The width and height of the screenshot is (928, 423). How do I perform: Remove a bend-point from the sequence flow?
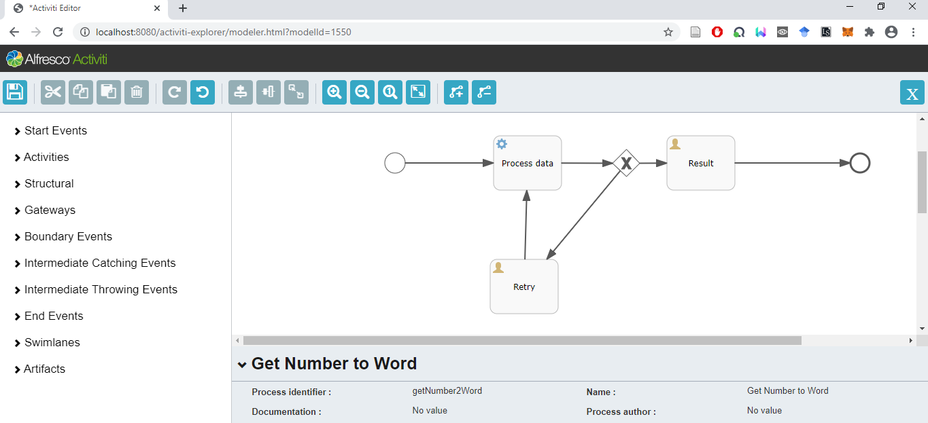pyautogui.click(x=484, y=92)
